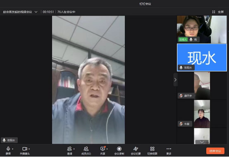Select the blue 现水 participant tile
Image resolution: width=229 pixels, height=157 pixels.
coord(202,58)
